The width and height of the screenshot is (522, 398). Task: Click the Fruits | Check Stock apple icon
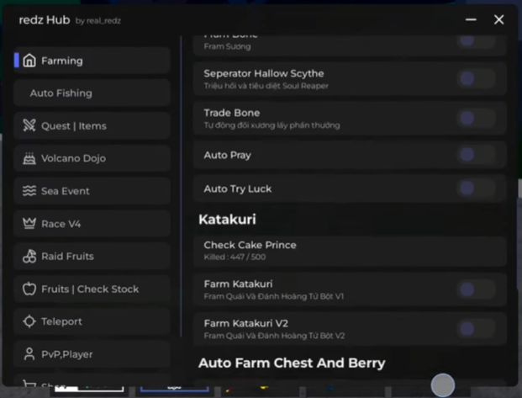29,289
